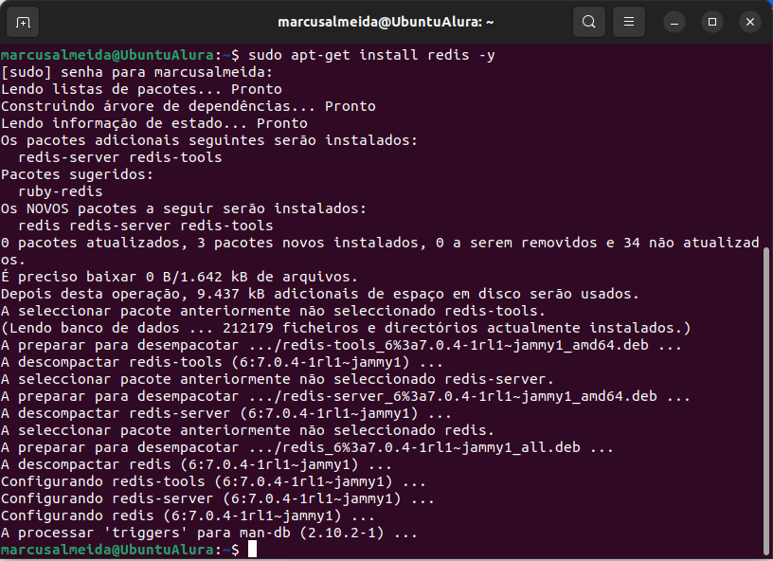This screenshot has height=561, width=773.
Task: Close the terminal window
Action: [x=750, y=22]
